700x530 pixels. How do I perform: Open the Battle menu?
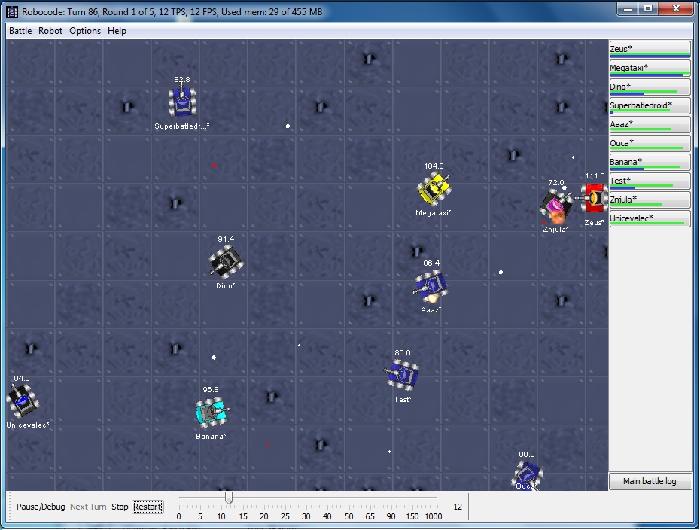click(20, 31)
